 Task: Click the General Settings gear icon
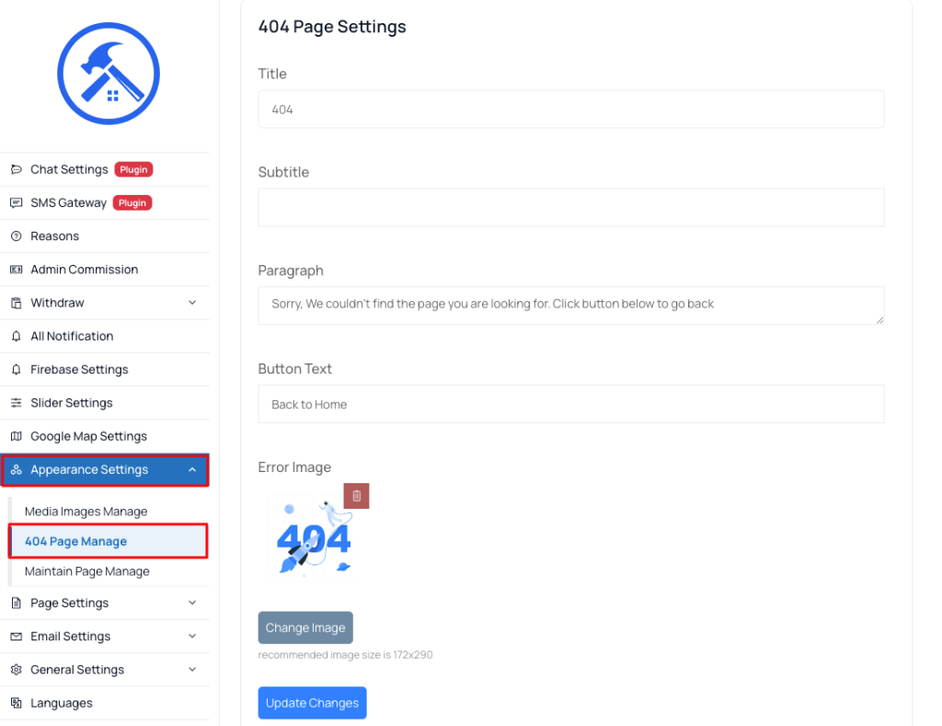(x=17, y=670)
